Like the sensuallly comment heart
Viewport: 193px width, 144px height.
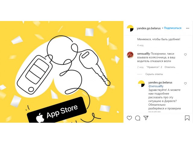185,55
